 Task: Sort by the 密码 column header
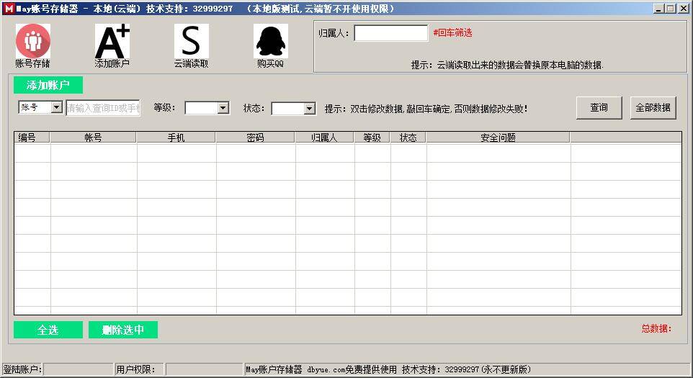255,138
